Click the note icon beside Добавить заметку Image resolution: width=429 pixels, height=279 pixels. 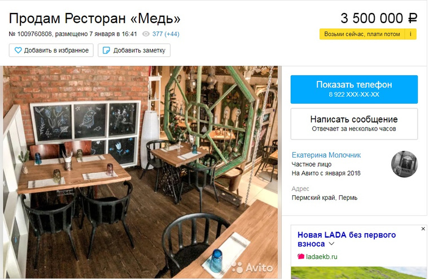pyautogui.click(x=106, y=50)
